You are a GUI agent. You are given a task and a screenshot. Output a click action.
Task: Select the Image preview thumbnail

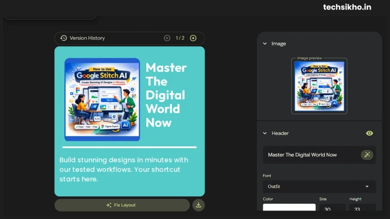click(x=319, y=86)
